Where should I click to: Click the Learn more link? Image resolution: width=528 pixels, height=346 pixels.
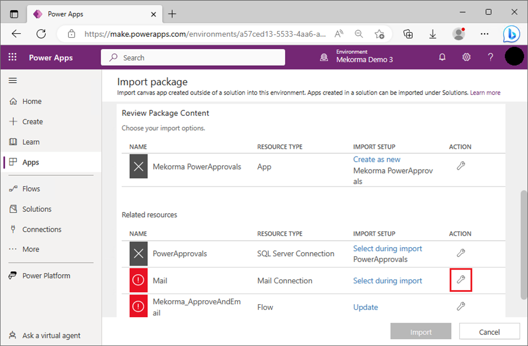click(485, 93)
